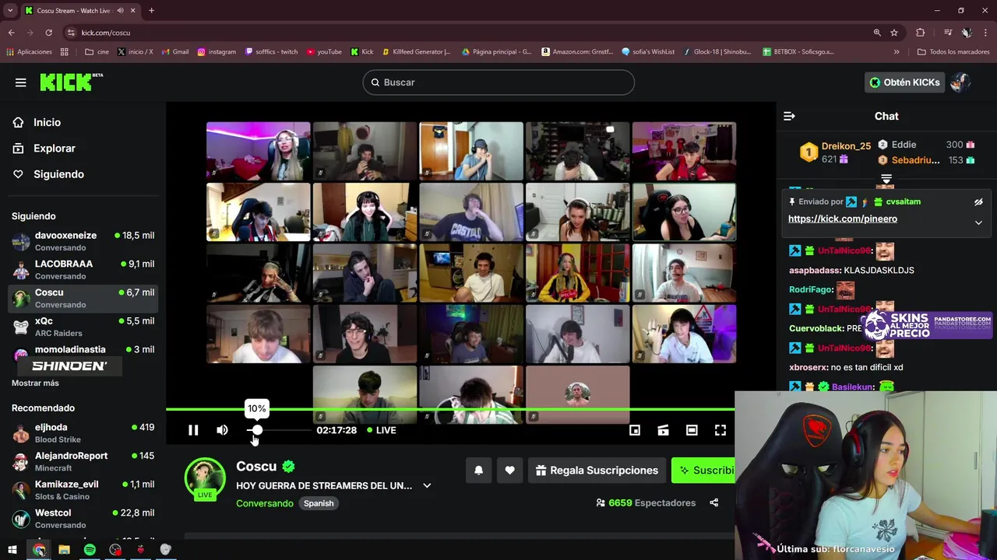
Task: Click Dreikon_25 top gifter
Action: pyautogui.click(x=846, y=146)
